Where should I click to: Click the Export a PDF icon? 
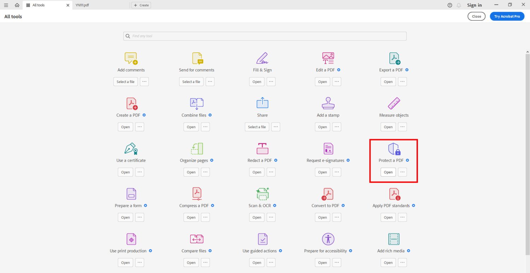tap(394, 58)
